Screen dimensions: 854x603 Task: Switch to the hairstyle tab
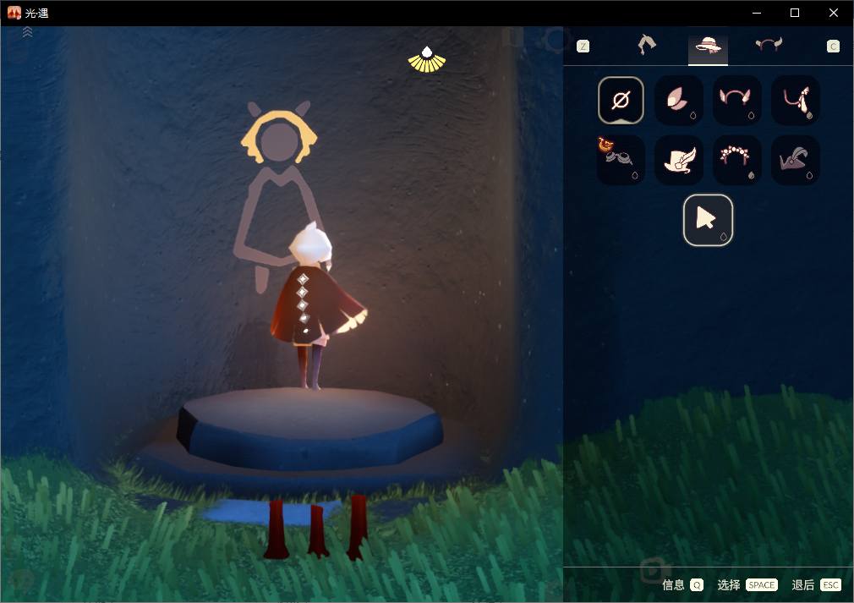click(x=647, y=45)
